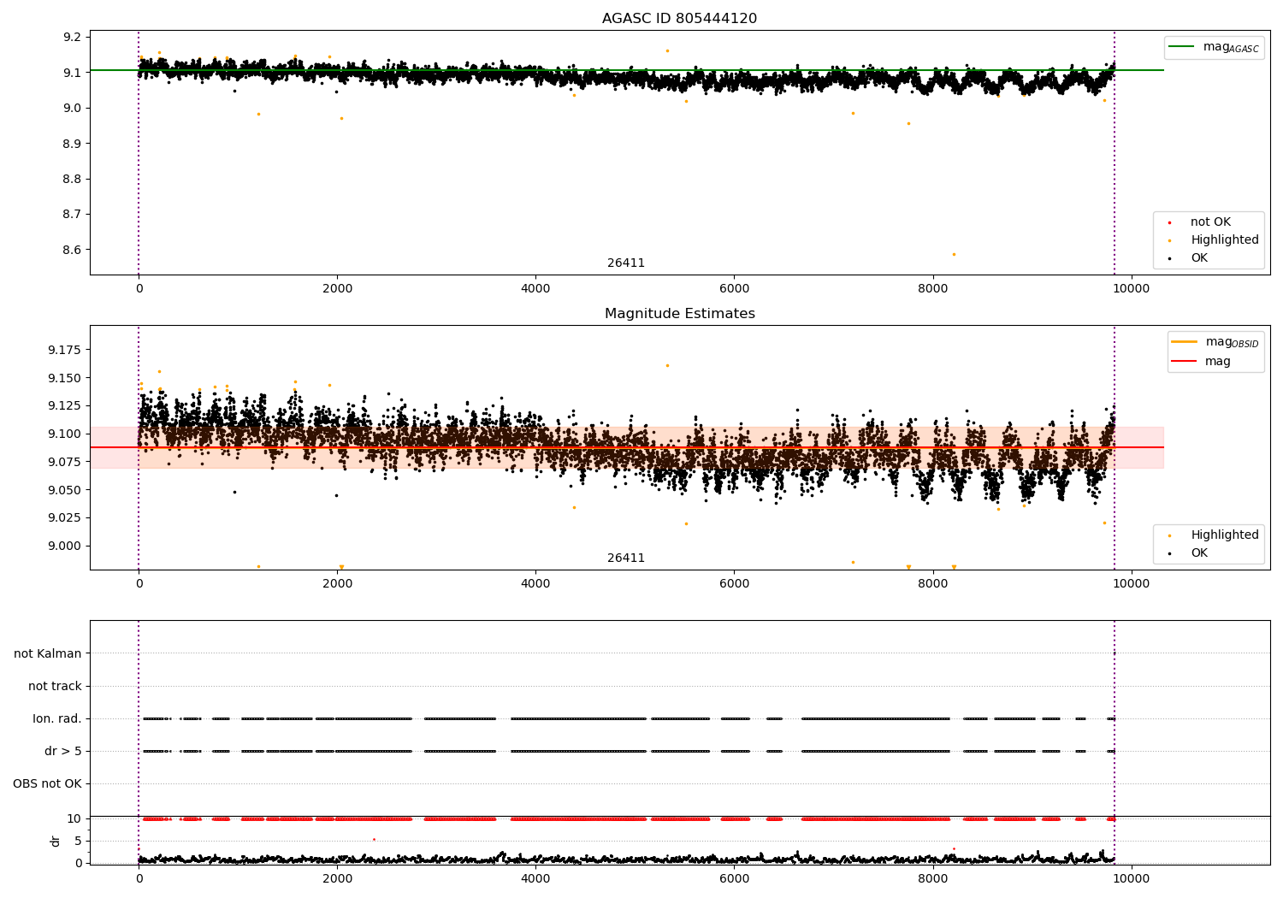The image size is (1283, 898).
Task: Click the 9.2 y-axis tick in top plot
Action: (72, 37)
